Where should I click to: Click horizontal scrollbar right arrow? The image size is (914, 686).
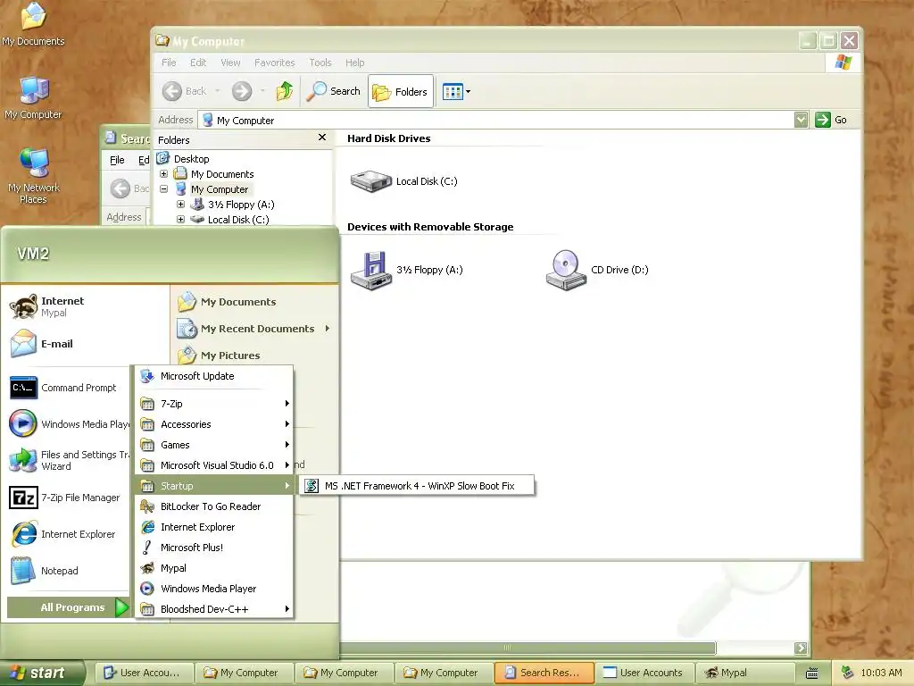[801, 648]
